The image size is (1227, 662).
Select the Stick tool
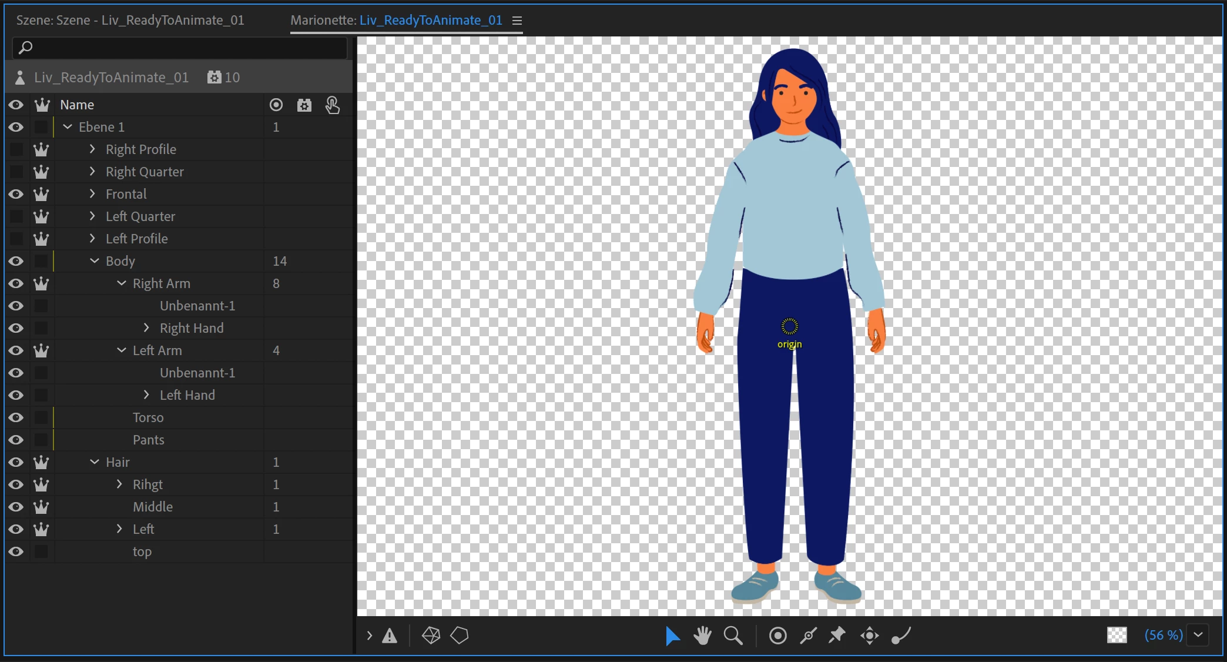coord(808,636)
